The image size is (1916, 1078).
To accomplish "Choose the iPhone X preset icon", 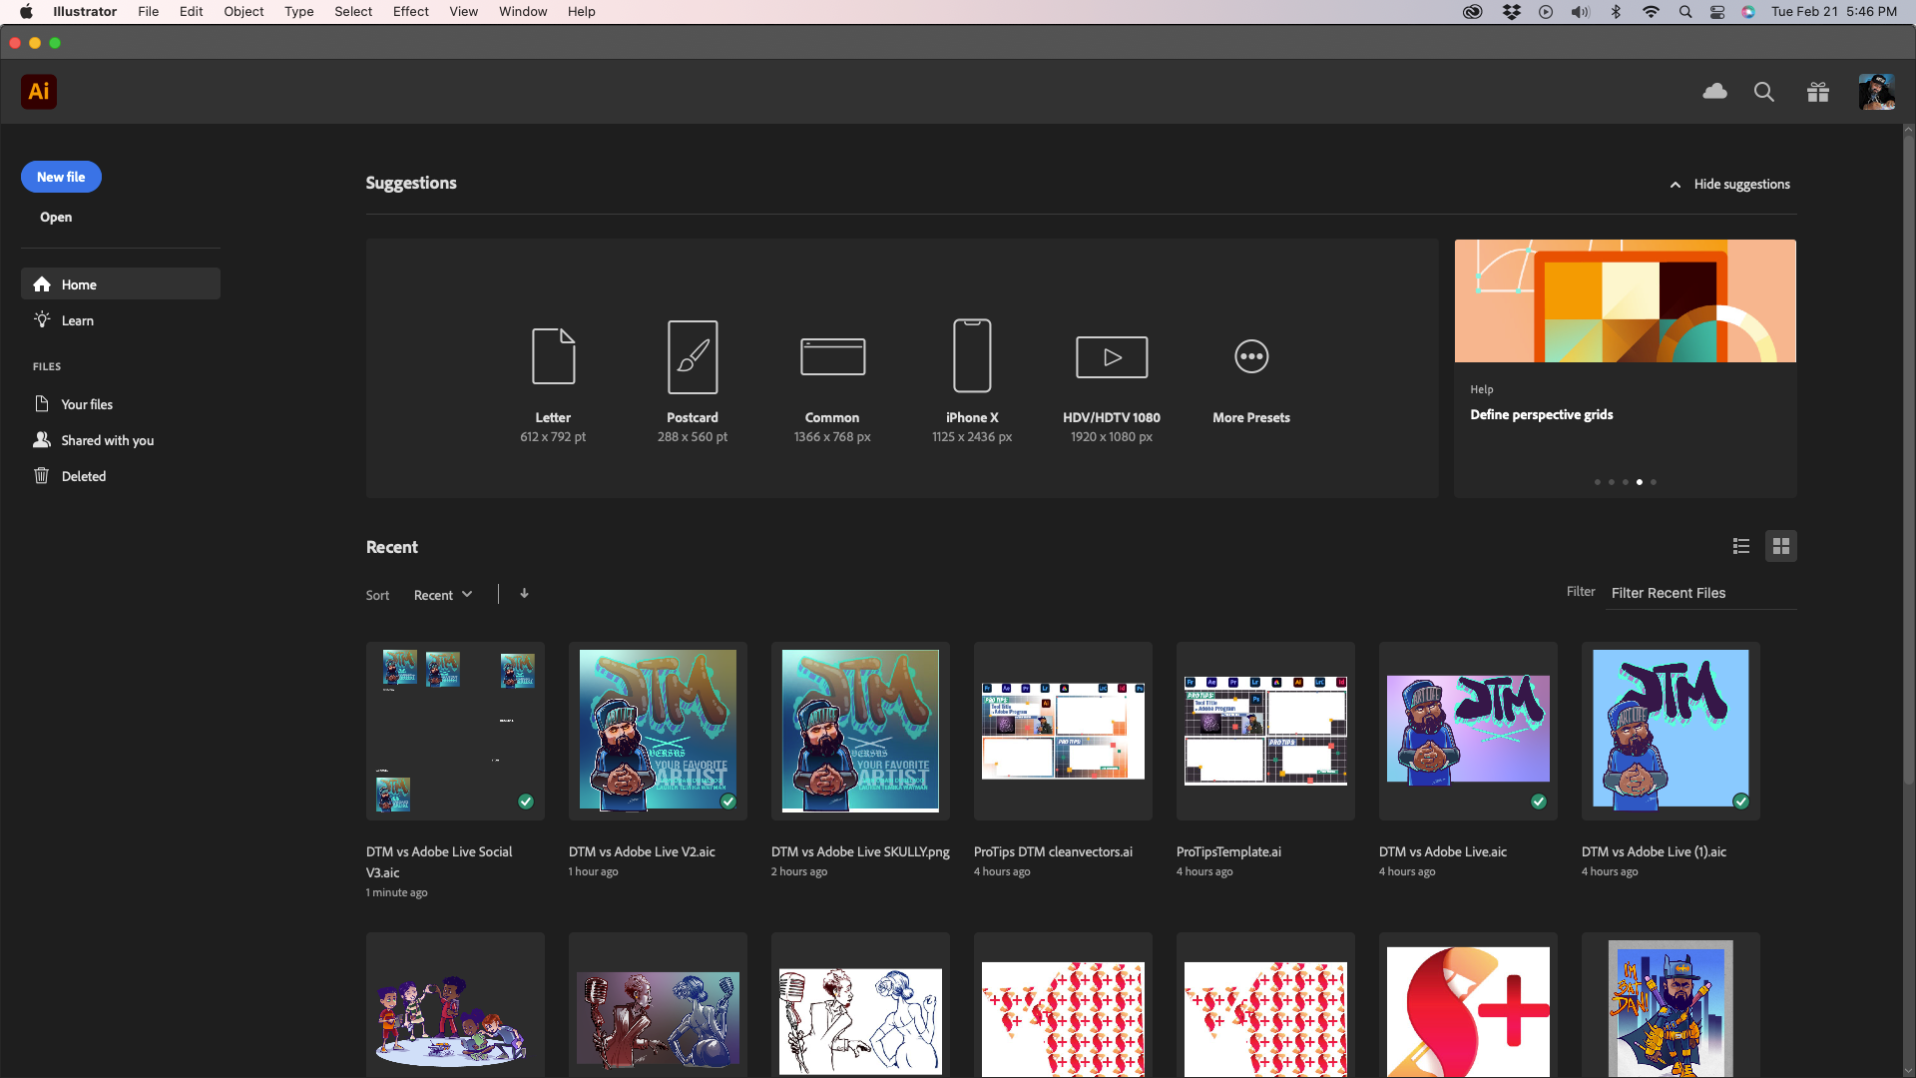I will [972, 356].
